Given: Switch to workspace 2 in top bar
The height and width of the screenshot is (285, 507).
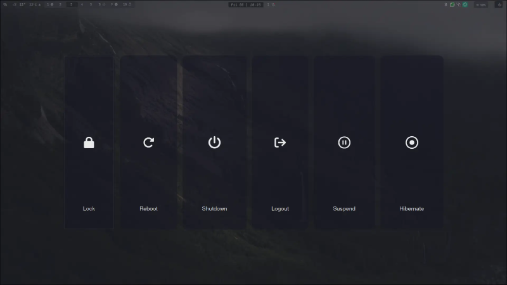Looking at the screenshot, I should (60, 4).
